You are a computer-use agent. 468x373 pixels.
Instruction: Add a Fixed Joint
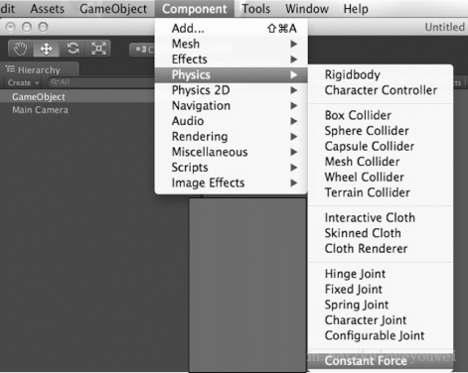(x=381, y=289)
